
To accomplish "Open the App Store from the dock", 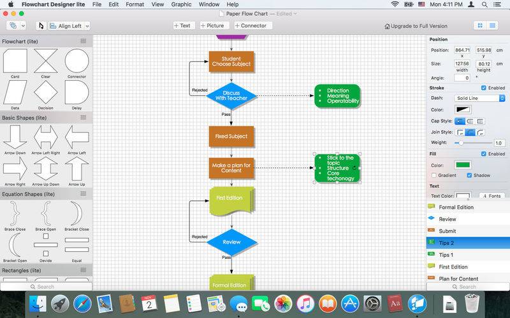I will coord(350,304).
